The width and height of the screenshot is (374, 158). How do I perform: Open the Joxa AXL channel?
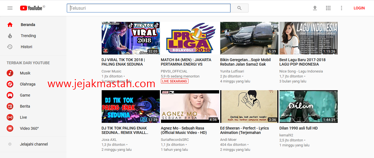(x=109, y=140)
